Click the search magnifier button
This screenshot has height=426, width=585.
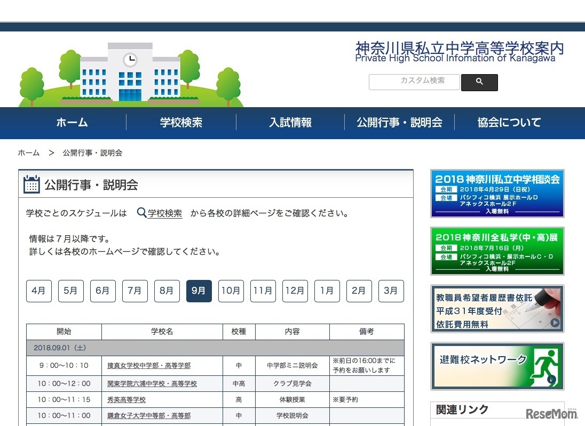click(479, 82)
